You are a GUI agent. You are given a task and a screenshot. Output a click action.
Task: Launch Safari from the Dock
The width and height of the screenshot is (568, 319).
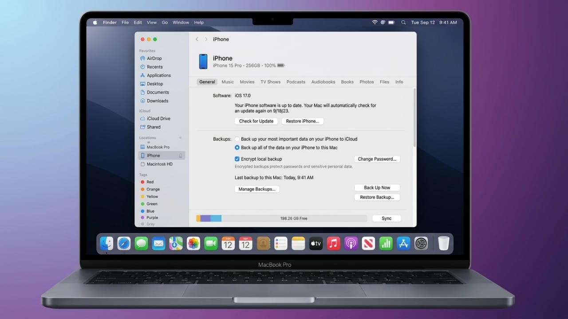124,243
